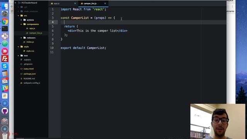
Task: Open System Preferences in the dock
Action: pos(5,14)
